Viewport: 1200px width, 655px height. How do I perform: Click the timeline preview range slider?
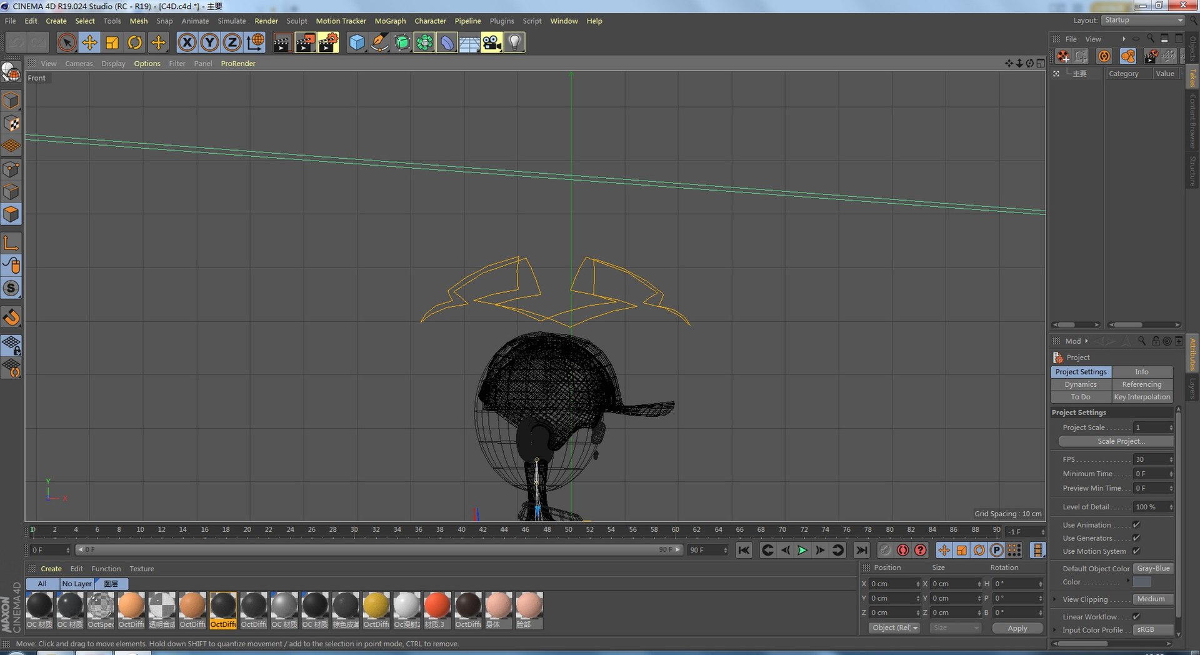tap(379, 550)
